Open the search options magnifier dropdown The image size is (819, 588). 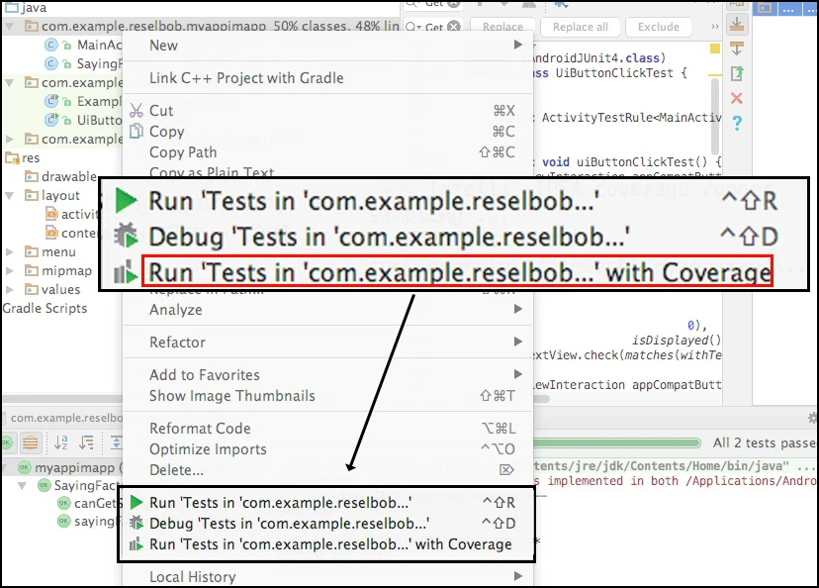(x=413, y=26)
